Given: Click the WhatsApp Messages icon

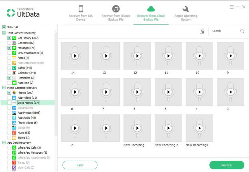Looking at the screenshot, I should coord(14,152).
